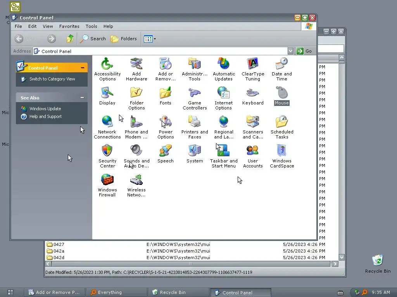Click scroll down arrow in Everything window
The width and height of the screenshot is (397, 297).
point(342,257)
